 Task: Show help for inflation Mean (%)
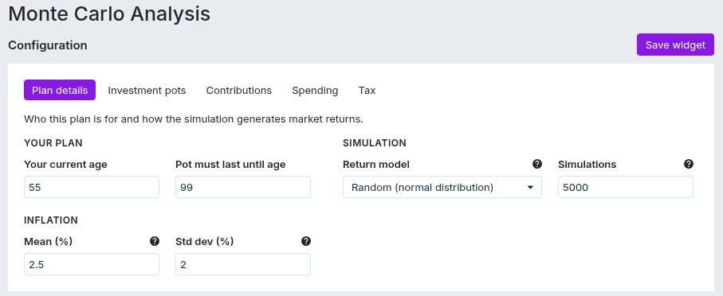click(155, 241)
